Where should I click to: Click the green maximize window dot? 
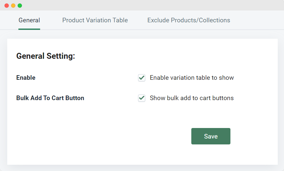coord(20,6)
